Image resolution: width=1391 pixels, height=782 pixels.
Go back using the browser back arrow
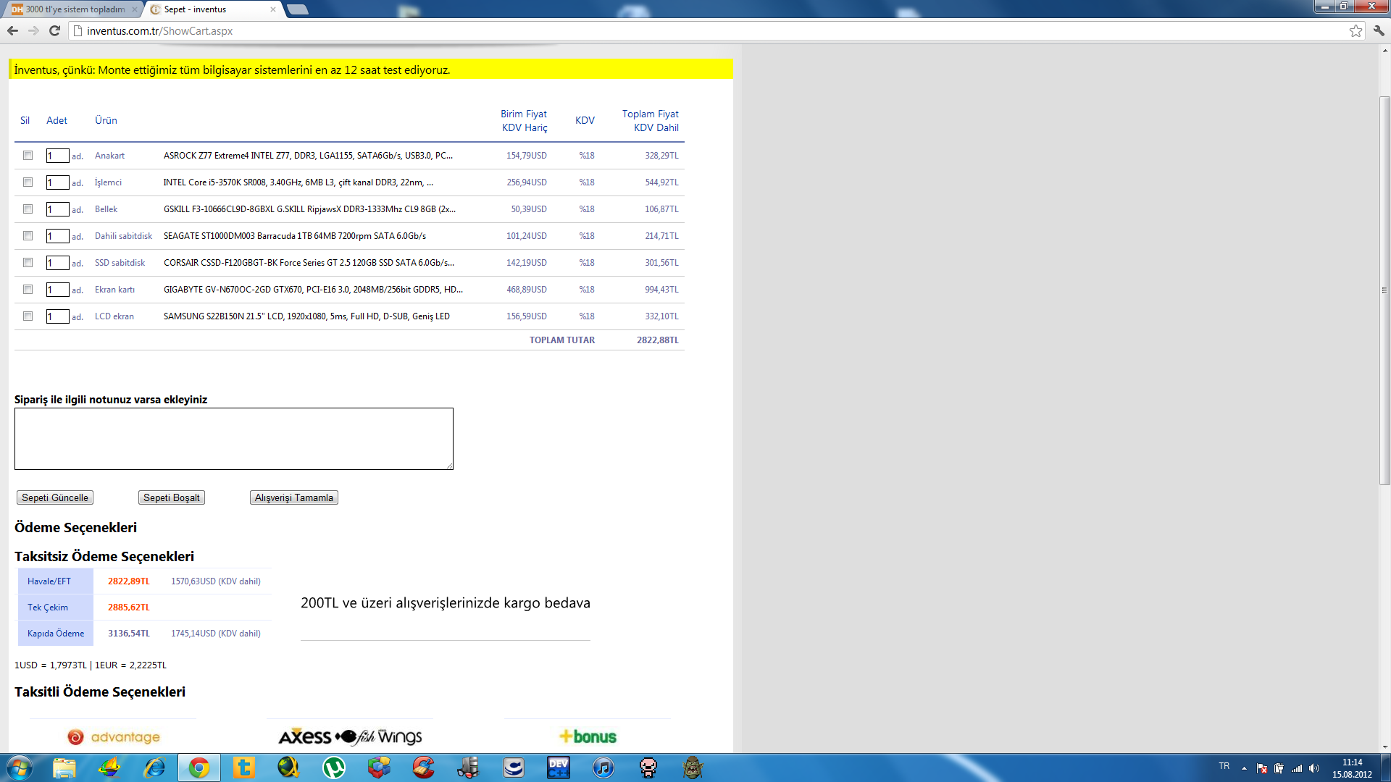[12, 30]
